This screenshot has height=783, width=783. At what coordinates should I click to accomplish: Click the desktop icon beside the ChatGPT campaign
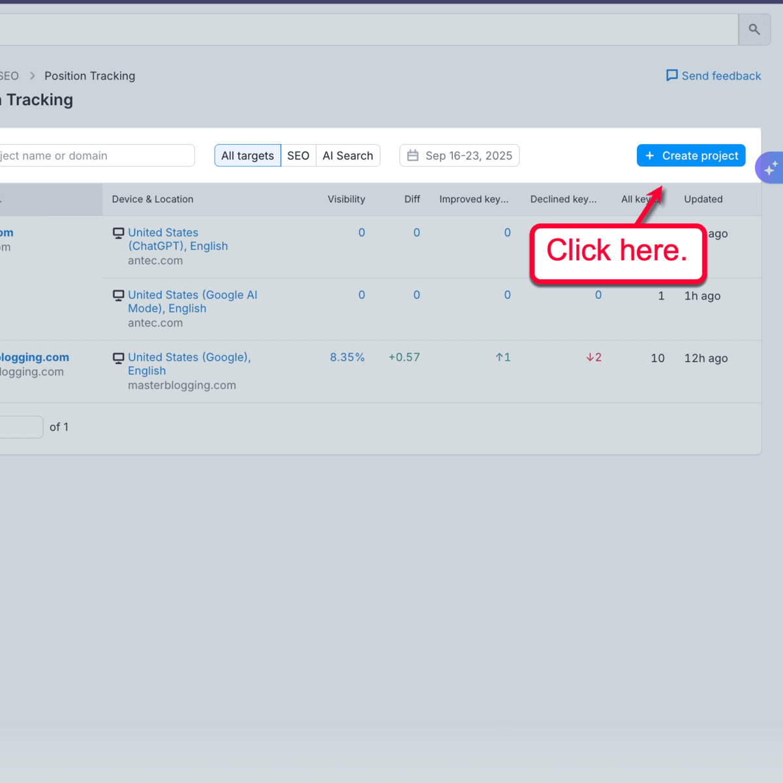click(118, 232)
